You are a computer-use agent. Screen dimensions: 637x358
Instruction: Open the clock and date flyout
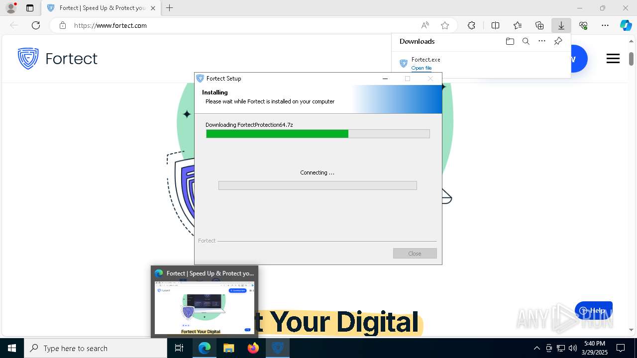click(x=595, y=348)
